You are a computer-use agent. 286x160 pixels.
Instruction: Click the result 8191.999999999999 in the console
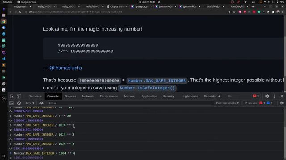[28, 148]
